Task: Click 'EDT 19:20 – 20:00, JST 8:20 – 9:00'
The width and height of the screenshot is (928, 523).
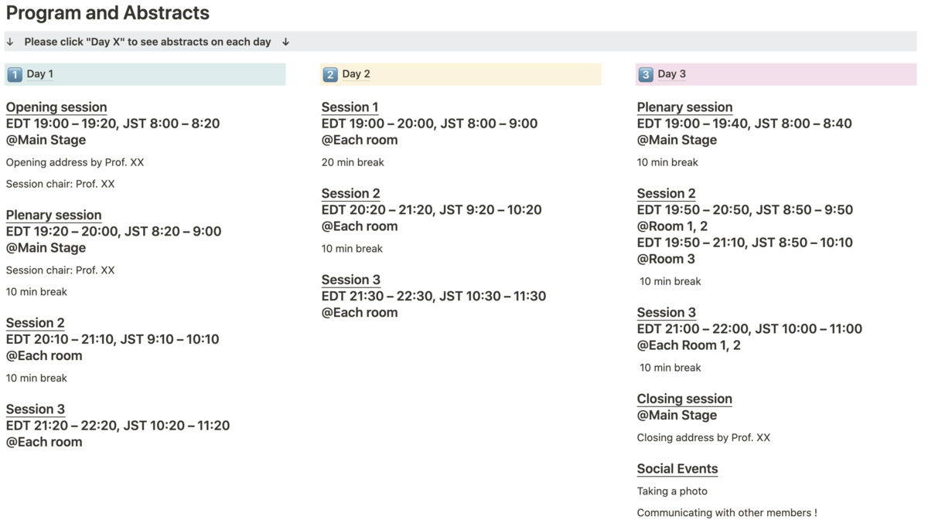Action: (114, 231)
